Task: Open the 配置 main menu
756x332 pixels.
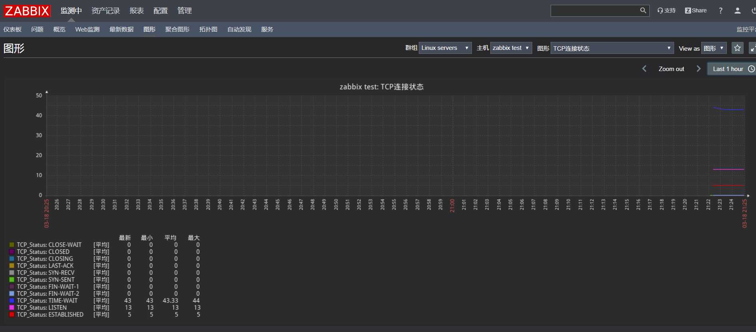Action: coord(161,11)
